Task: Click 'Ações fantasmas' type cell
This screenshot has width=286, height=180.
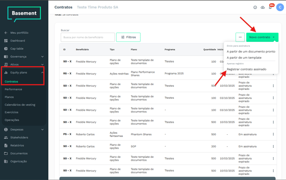Action: pyautogui.click(x=116, y=134)
